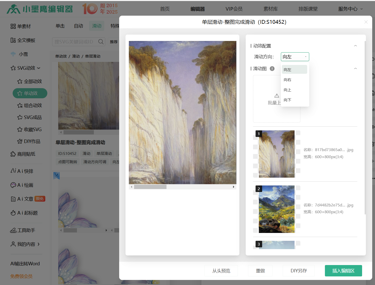
Task: Click the preview horizontal scrollbar thumb
Action: coord(150,187)
